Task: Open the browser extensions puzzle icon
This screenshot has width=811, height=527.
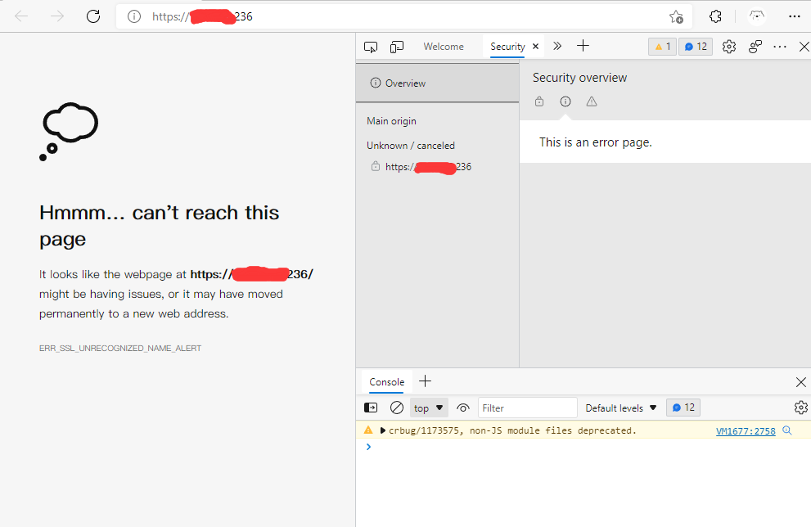Action: click(715, 16)
